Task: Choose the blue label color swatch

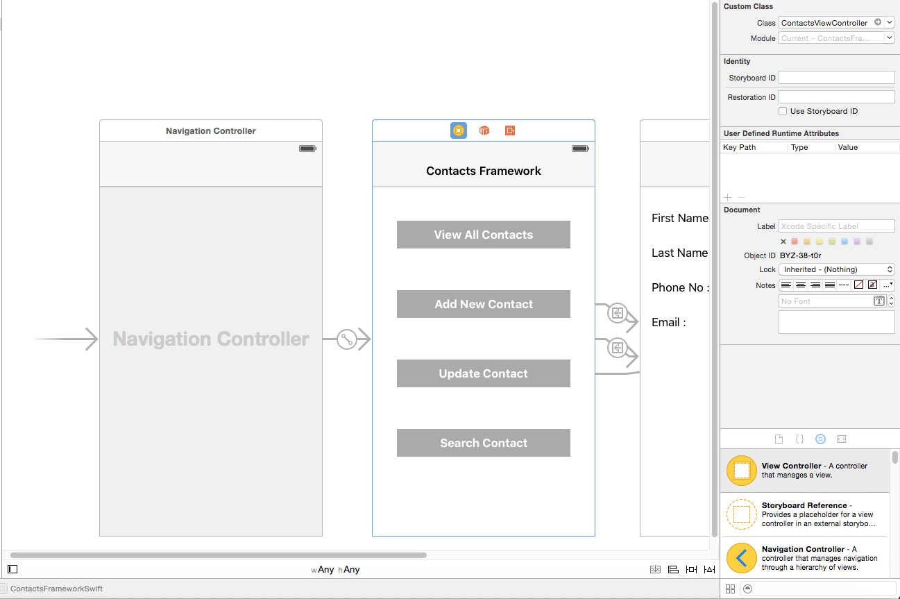Action: point(844,242)
